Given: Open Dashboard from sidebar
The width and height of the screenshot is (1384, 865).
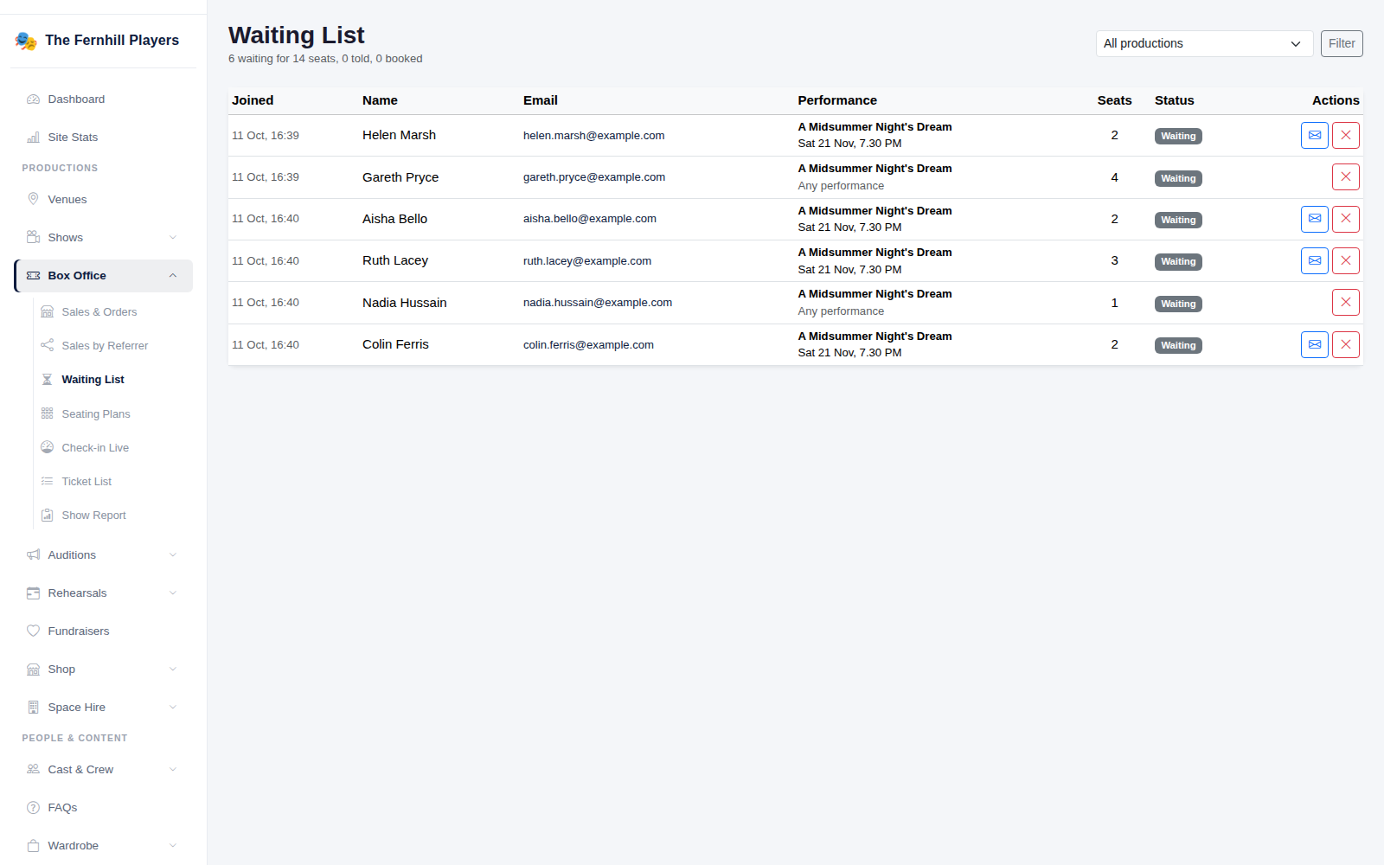Looking at the screenshot, I should point(103,99).
